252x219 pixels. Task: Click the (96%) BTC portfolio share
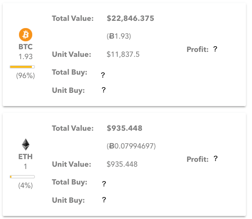click(25, 76)
